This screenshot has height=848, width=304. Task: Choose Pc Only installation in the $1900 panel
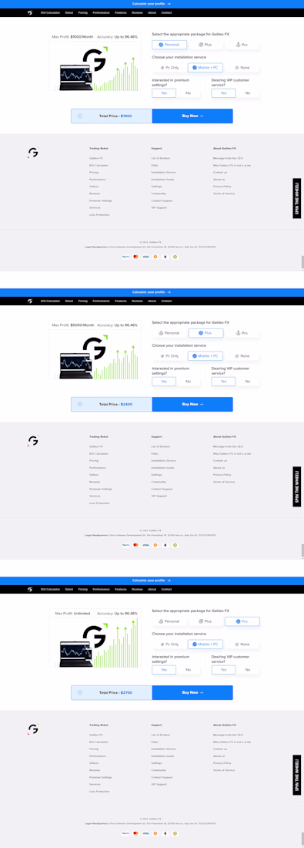pos(169,68)
